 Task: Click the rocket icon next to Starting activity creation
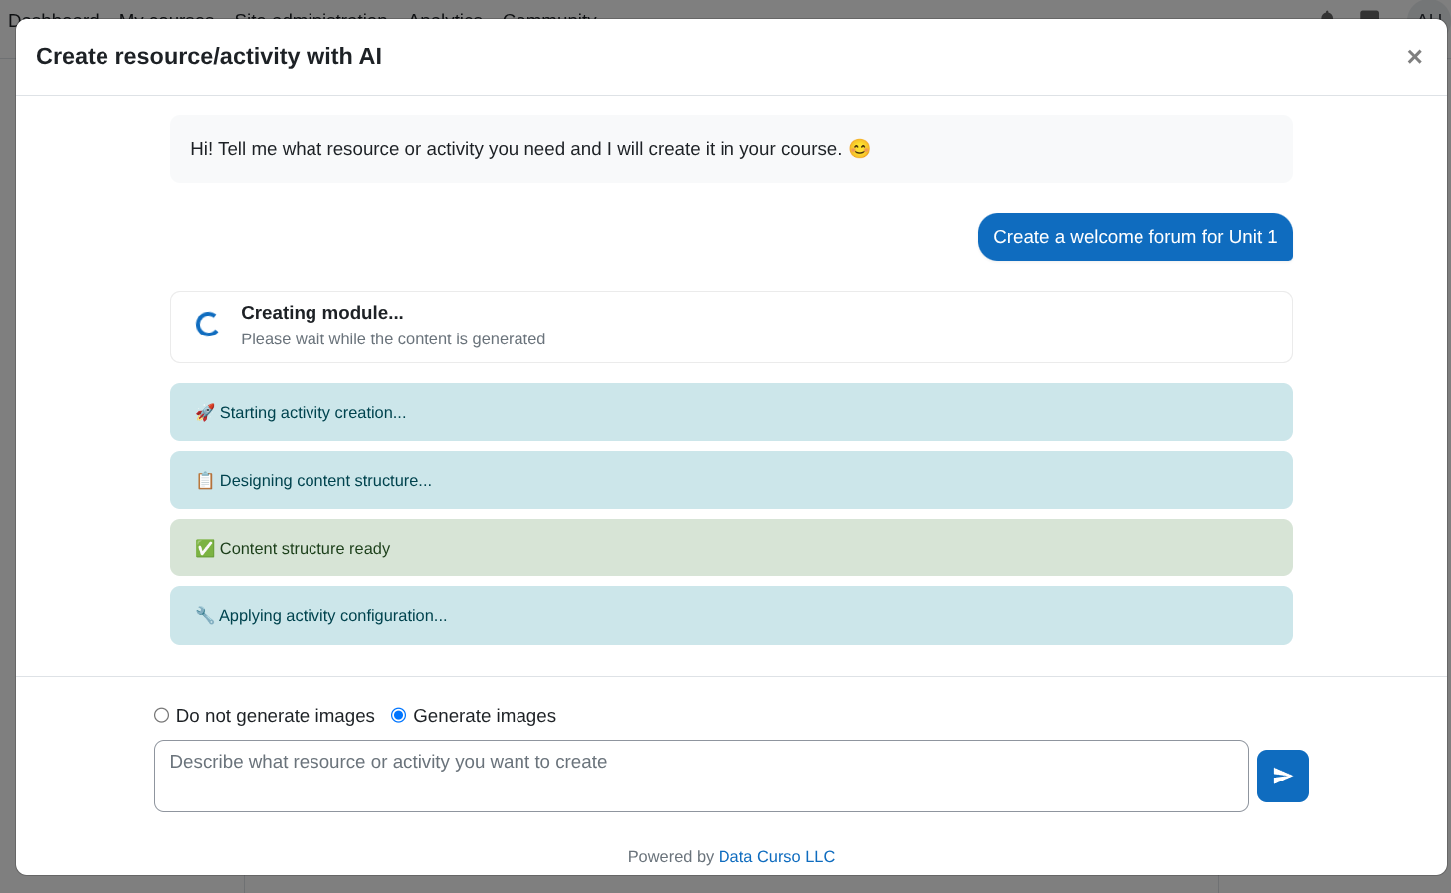click(x=204, y=411)
